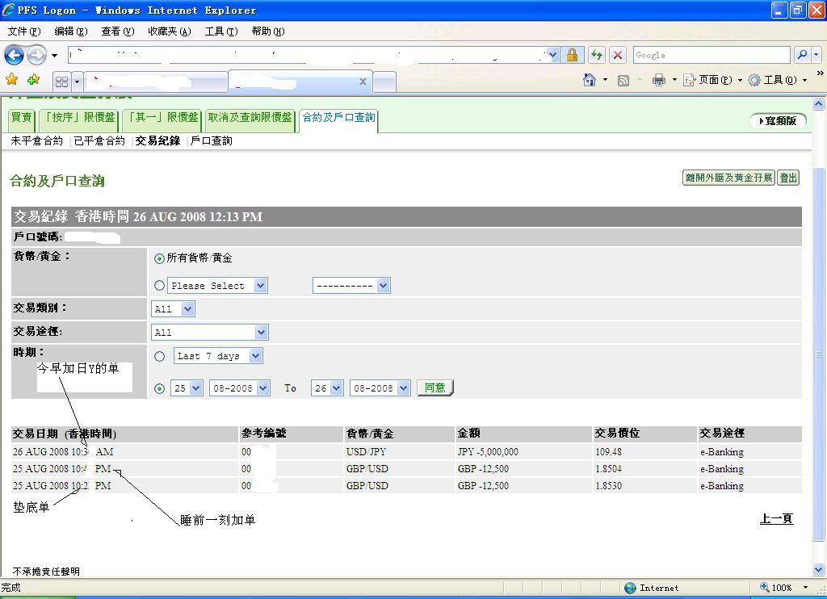
Task: Open the dashed second currency dropdown
Action: [x=351, y=286]
